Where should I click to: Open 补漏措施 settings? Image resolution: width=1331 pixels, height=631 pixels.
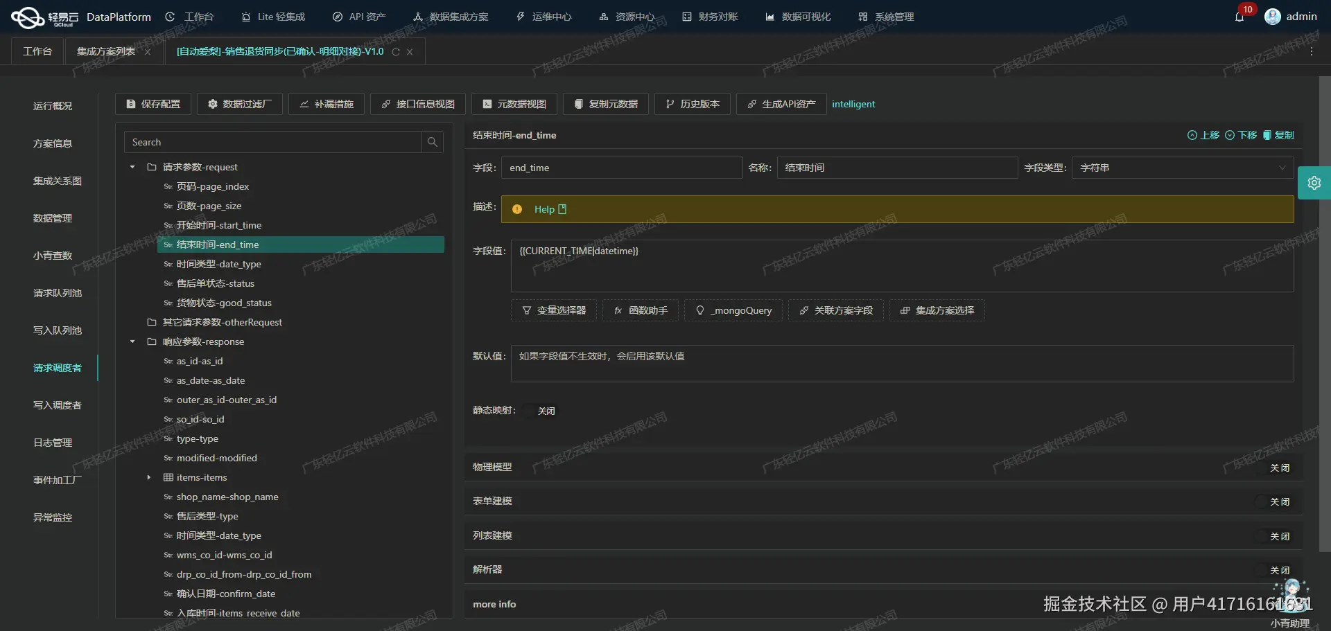click(x=327, y=104)
